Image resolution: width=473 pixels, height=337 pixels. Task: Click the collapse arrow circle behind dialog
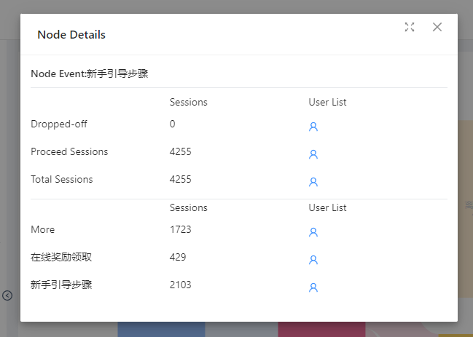(x=7, y=296)
